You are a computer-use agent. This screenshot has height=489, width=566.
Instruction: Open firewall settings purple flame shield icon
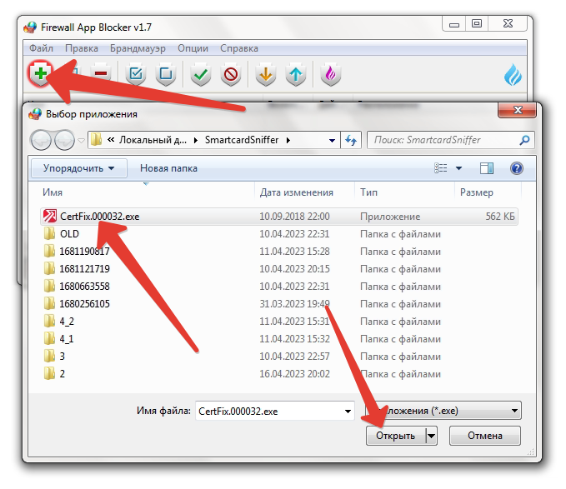coord(331,74)
